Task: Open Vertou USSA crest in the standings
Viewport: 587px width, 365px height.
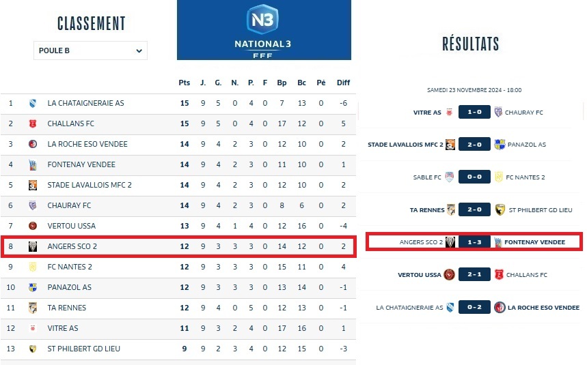Action: pyautogui.click(x=32, y=226)
